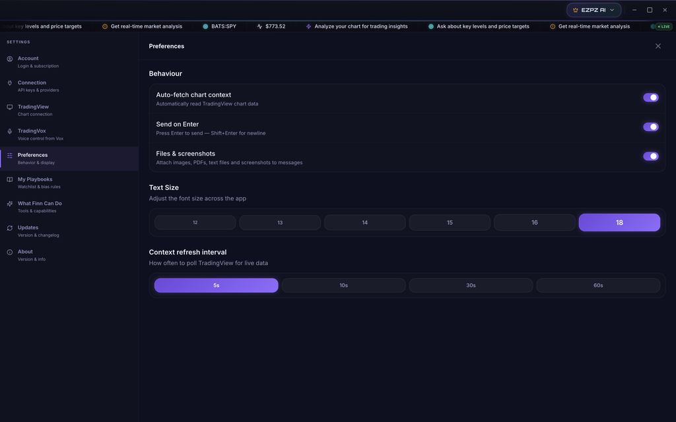Open the Connection settings section
The image size is (676, 422).
tap(69, 86)
